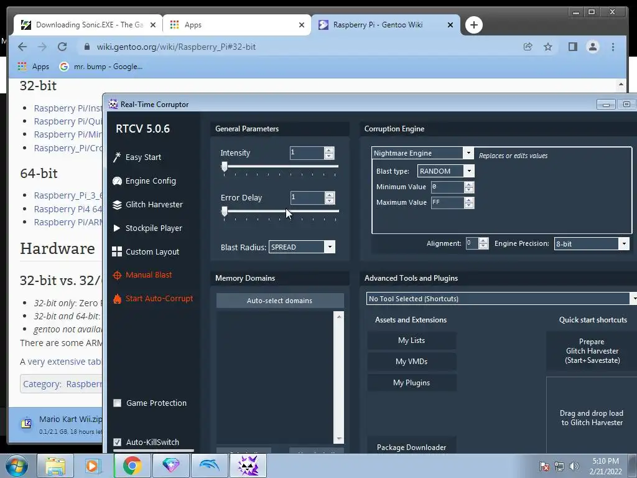
Task: Open the Chrome three-dot menu
Action: tap(613, 47)
